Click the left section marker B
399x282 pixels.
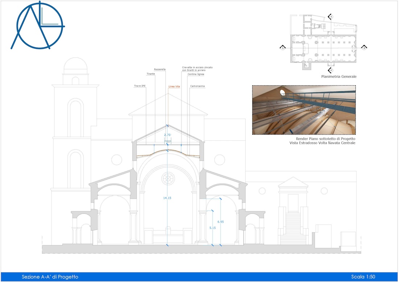click(282, 47)
